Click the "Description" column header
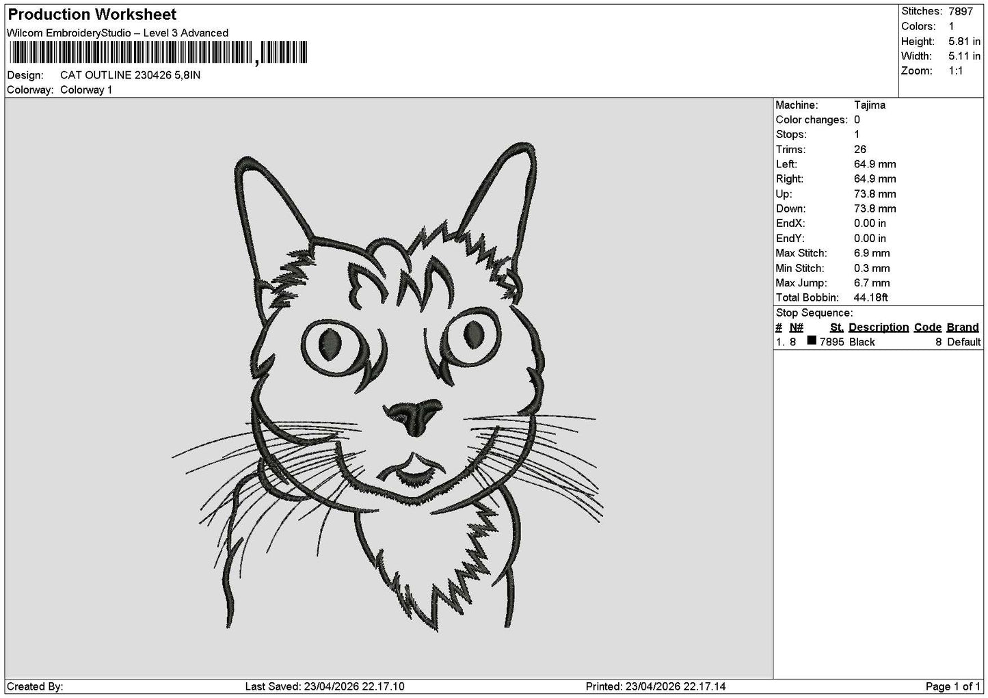The height and width of the screenshot is (698, 988). tap(879, 327)
